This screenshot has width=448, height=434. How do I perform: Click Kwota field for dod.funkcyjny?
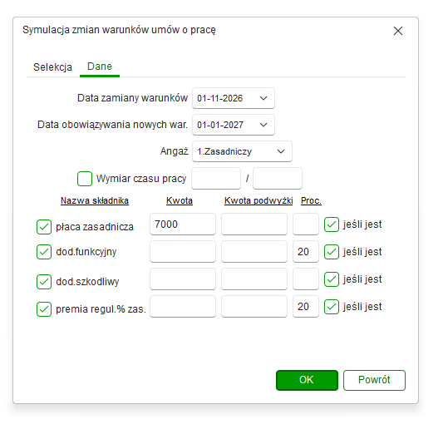pos(183,252)
